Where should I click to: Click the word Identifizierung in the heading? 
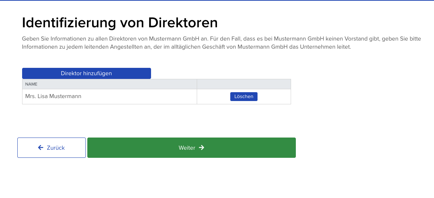click(69, 23)
